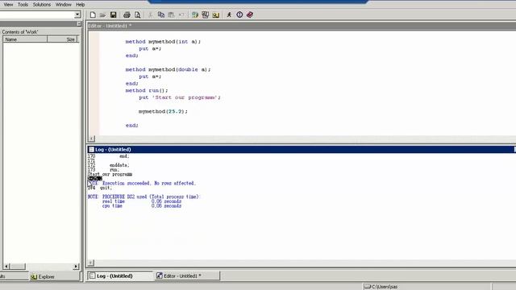Screen dimensions: 516x290
Task: Close the Explorer side panel with its X
Action: [x=79, y=24]
